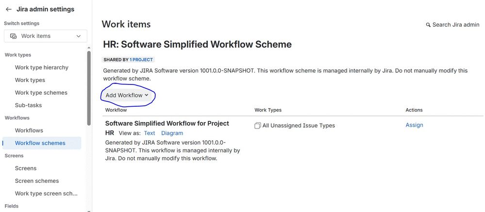Click the Switch settings label
The image size is (485, 212).
[x=22, y=23]
